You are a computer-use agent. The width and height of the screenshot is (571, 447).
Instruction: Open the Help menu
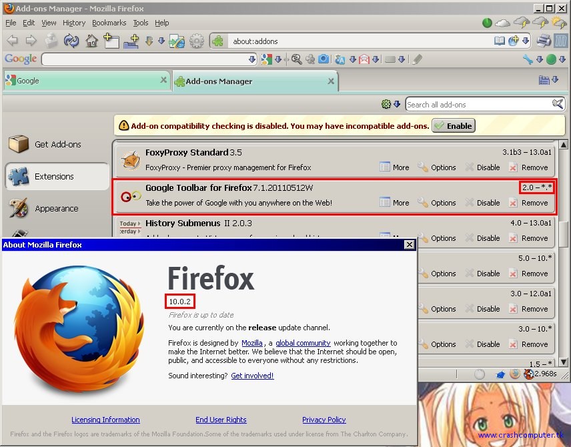point(161,23)
